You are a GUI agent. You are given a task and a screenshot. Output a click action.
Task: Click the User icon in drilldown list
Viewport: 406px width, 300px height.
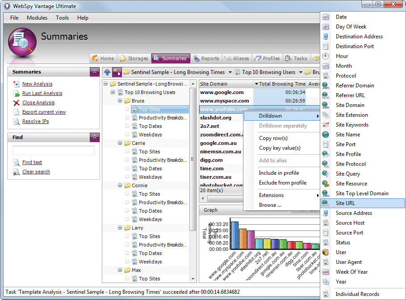[326, 252]
